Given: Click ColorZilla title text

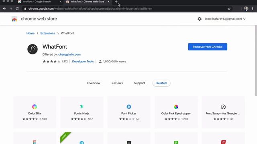Looking at the screenshot, I should coord(35,113).
